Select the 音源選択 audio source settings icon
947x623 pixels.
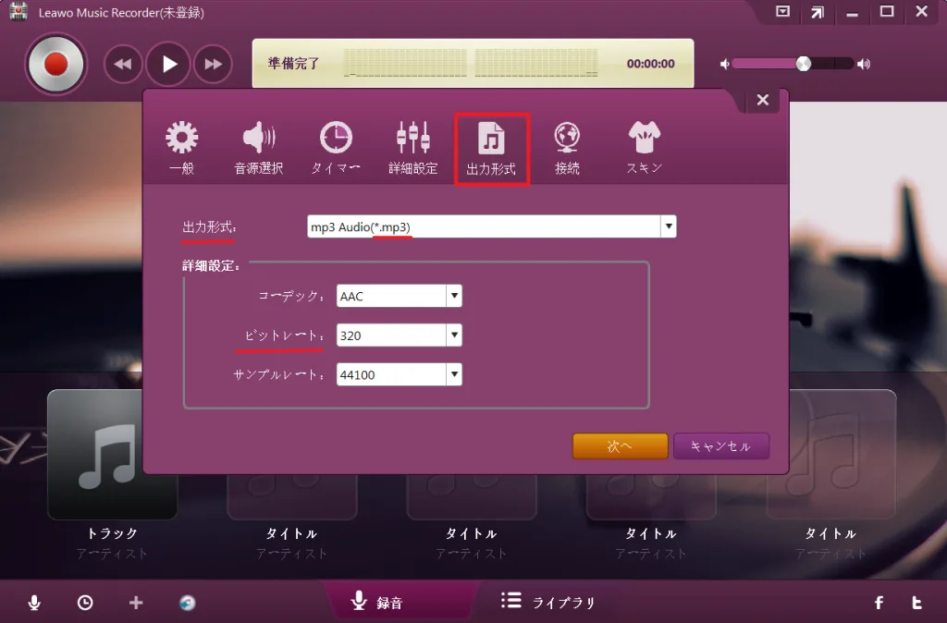pyautogui.click(x=259, y=143)
